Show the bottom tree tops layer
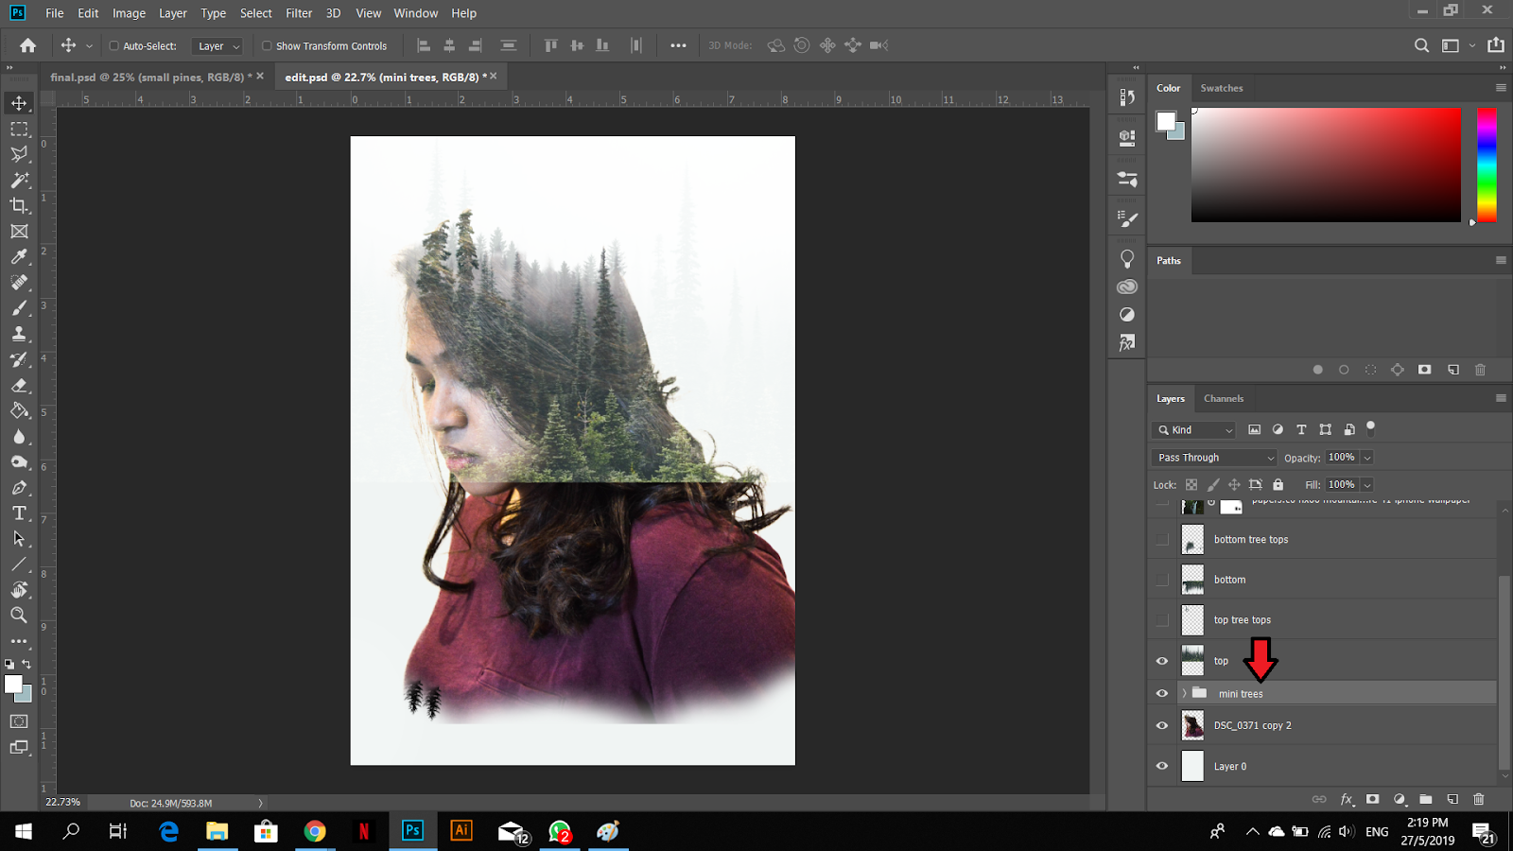This screenshot has height=851, width=1513. [x=1162, y=540]
